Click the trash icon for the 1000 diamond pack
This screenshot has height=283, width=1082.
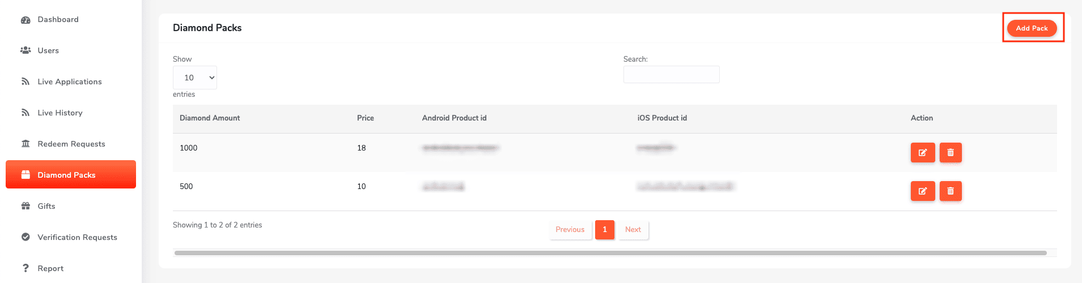pos(951,152)
